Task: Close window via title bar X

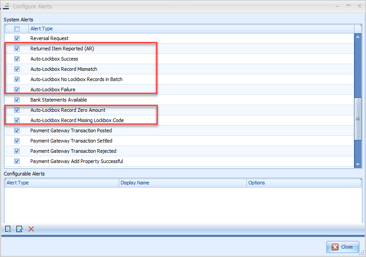Action: 360,6
